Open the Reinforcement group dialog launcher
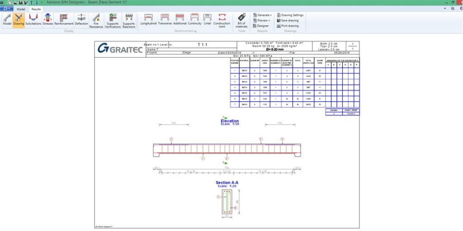Screen dimensions: 463x231 [x=195, y=31]
